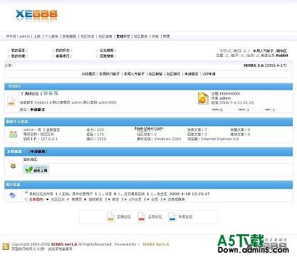Click the newest member name Rabbit
The width and height of the screenshot is (297, 257).
282,56
